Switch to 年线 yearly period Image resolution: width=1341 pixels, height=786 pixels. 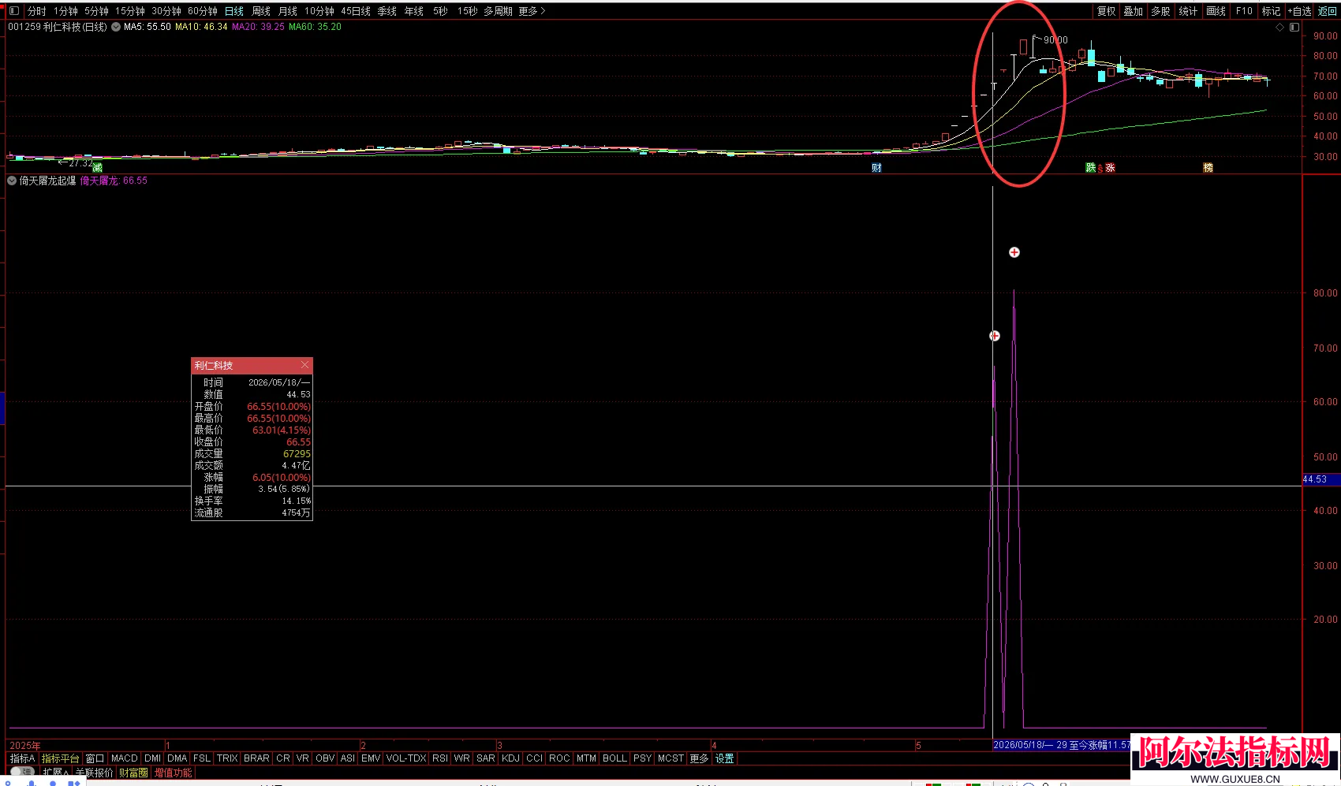click(x=414, y=11)
